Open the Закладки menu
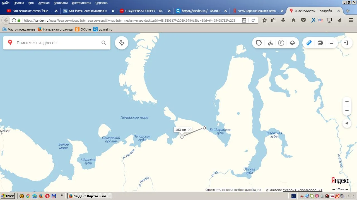The image size is (357, 200). (61, 3)
